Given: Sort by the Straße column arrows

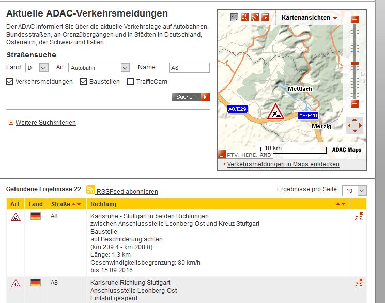Looking at the screenshot, I should (x=76, y=204).
